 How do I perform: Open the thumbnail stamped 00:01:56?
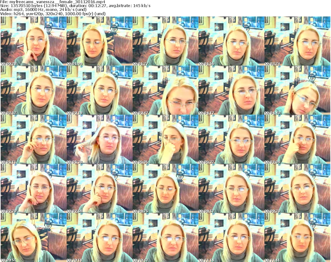[x=231, y=41]
